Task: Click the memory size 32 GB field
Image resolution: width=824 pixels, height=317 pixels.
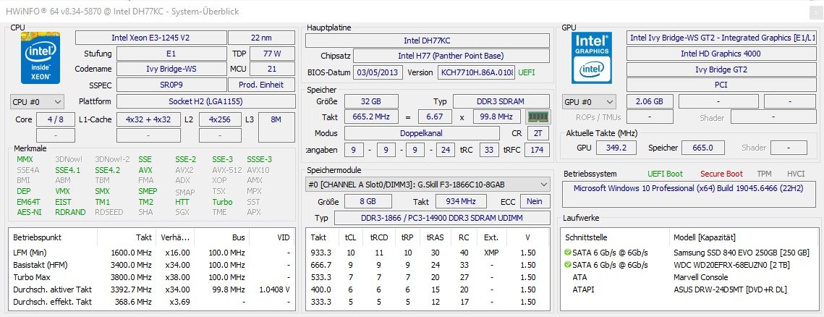Action: click(371, 101)
